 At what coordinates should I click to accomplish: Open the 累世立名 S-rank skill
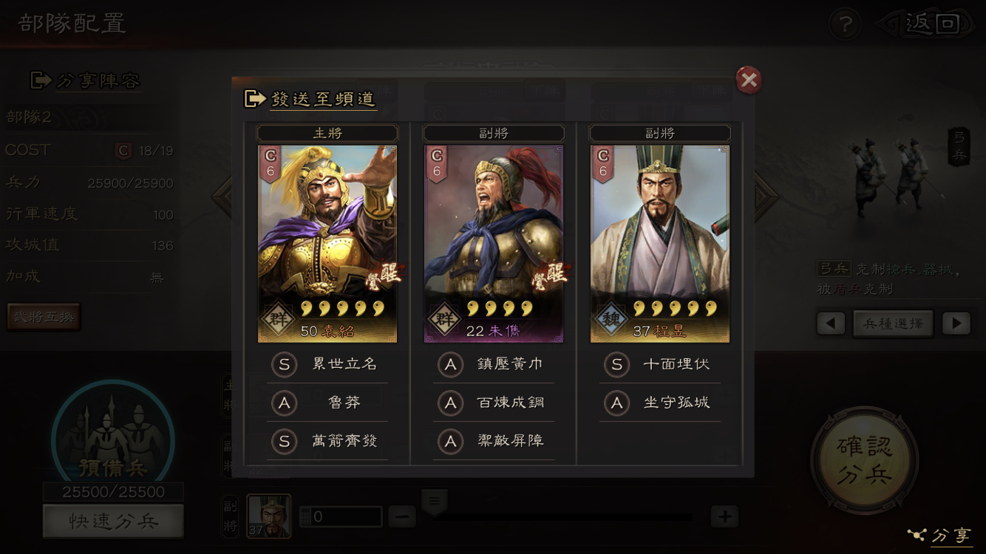pos(327,364)
